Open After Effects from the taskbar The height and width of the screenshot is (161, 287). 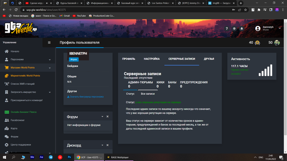[42, 157]
